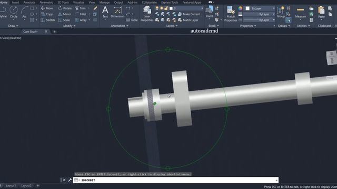
Task: Insert a Table
Action: pyautogui.click(x=132, y=20)
